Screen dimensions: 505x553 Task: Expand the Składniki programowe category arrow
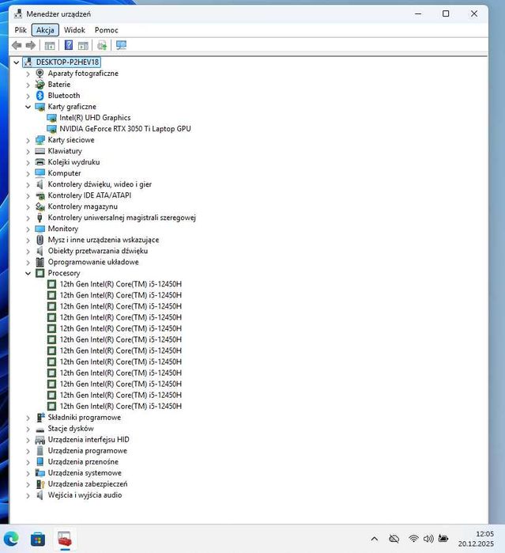[x=28, y=418]
